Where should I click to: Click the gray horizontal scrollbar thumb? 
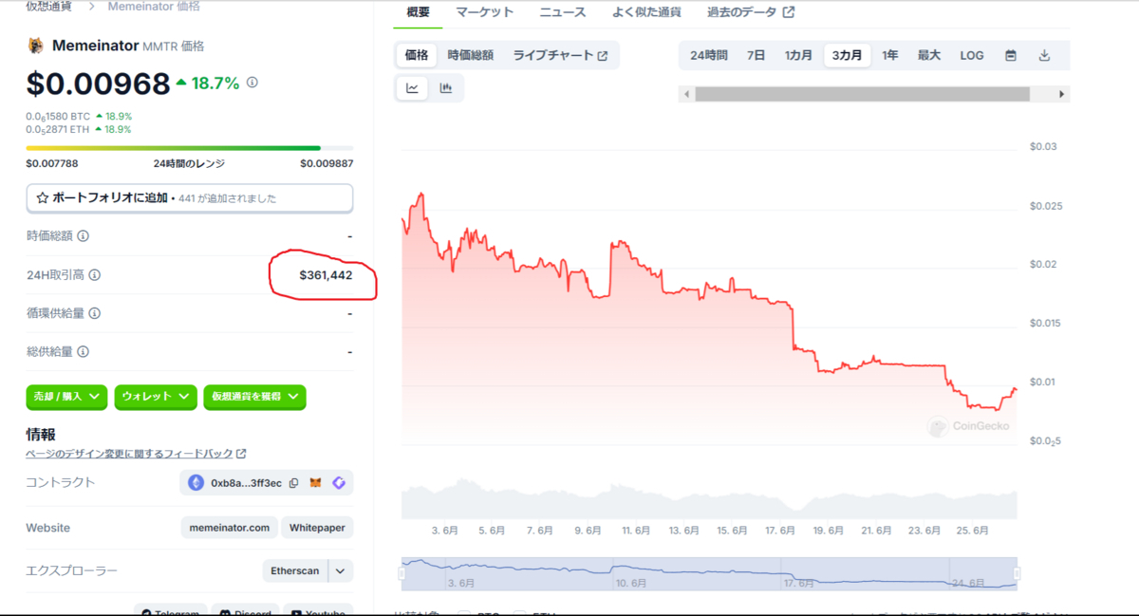(x=862, y=94)
